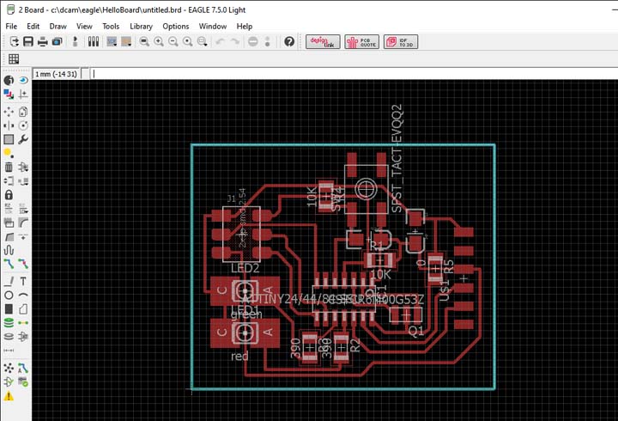Select the Rotate tool

pyautogui.click(x=23, y=125)
